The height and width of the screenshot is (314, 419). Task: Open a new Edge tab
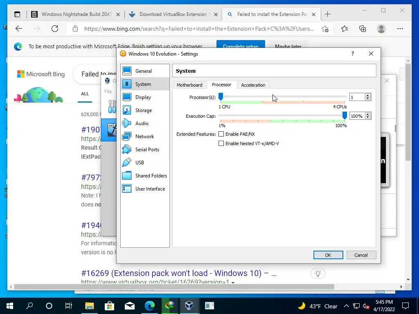click(327, 14)
